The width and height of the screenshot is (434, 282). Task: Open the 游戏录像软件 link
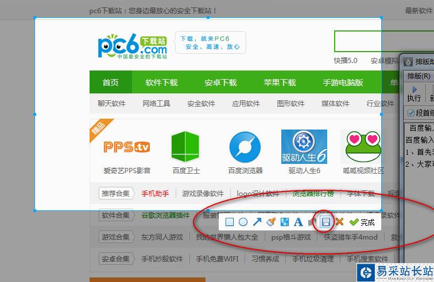click(203, 194)
